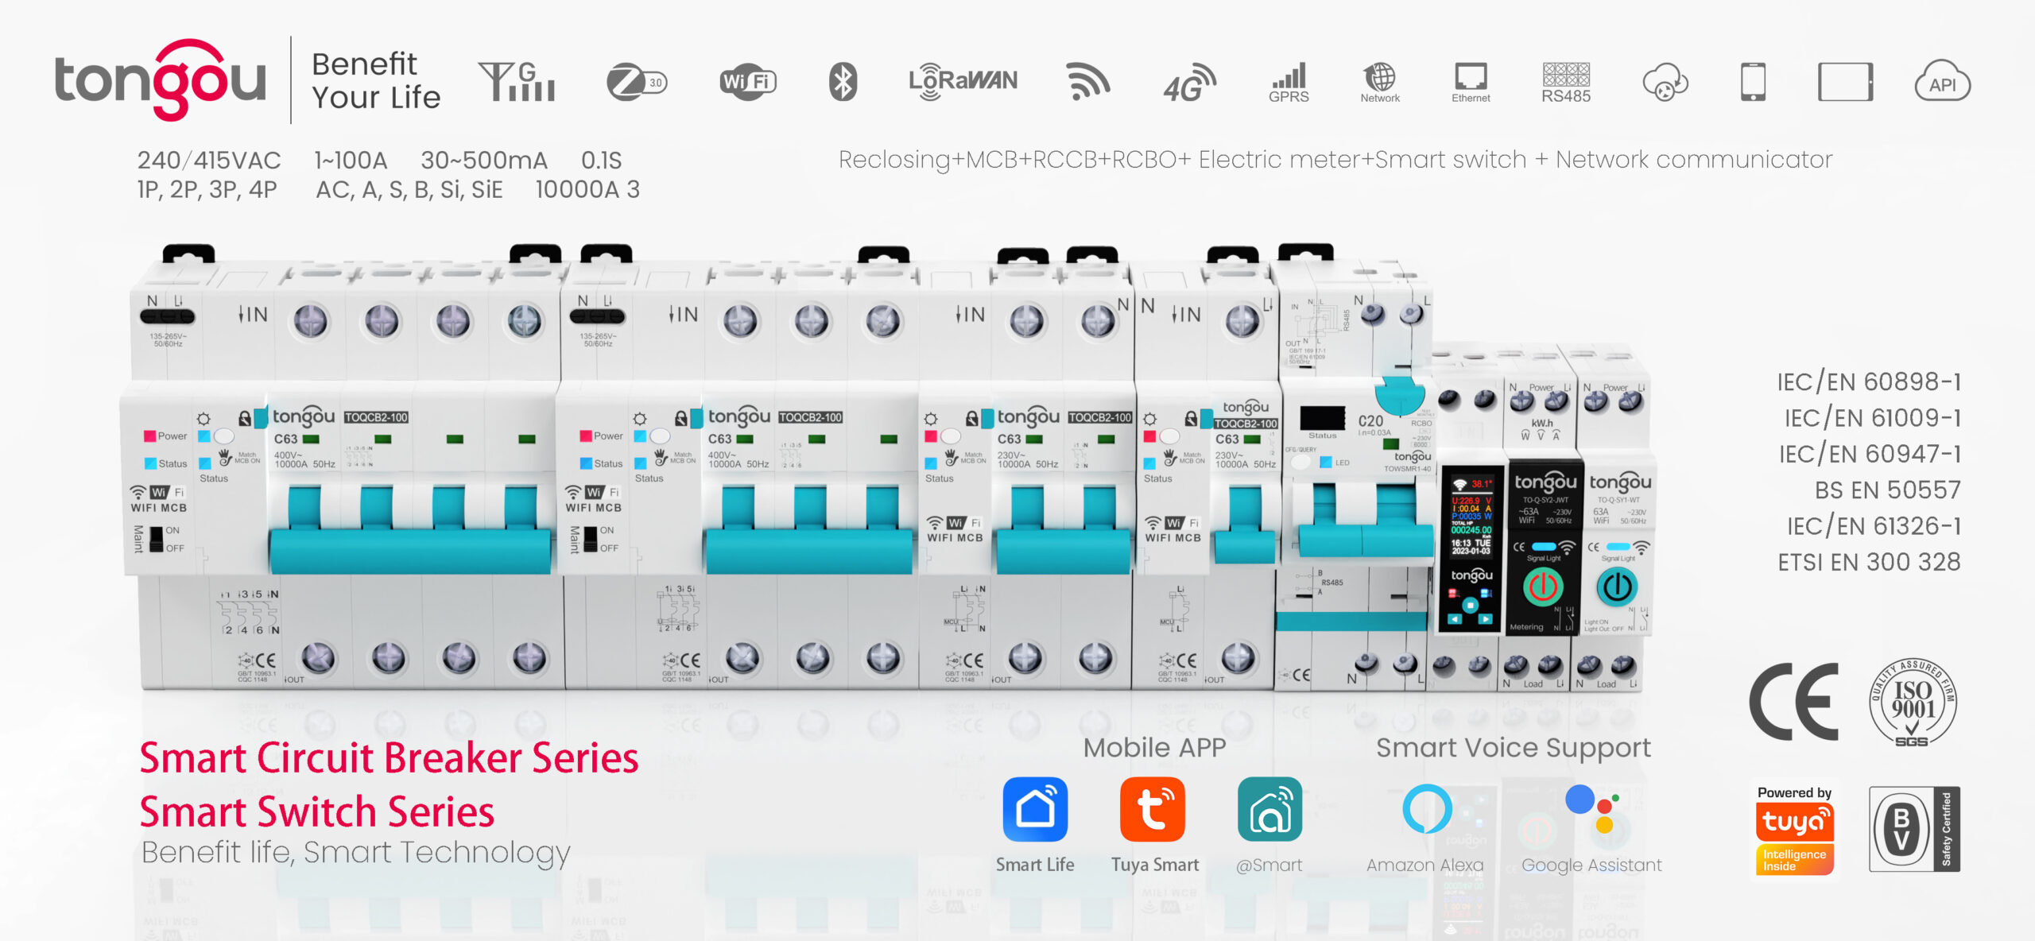Toggle the red power button on TO-Q-SY2-JWT switch
This screenshot has width=2035, height=941.
1543,587
